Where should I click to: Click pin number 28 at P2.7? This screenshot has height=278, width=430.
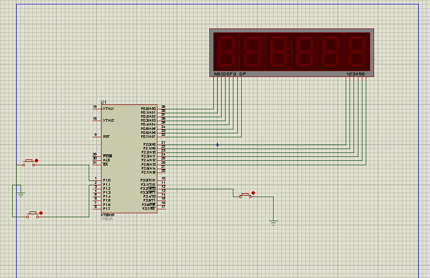[163, 171]
